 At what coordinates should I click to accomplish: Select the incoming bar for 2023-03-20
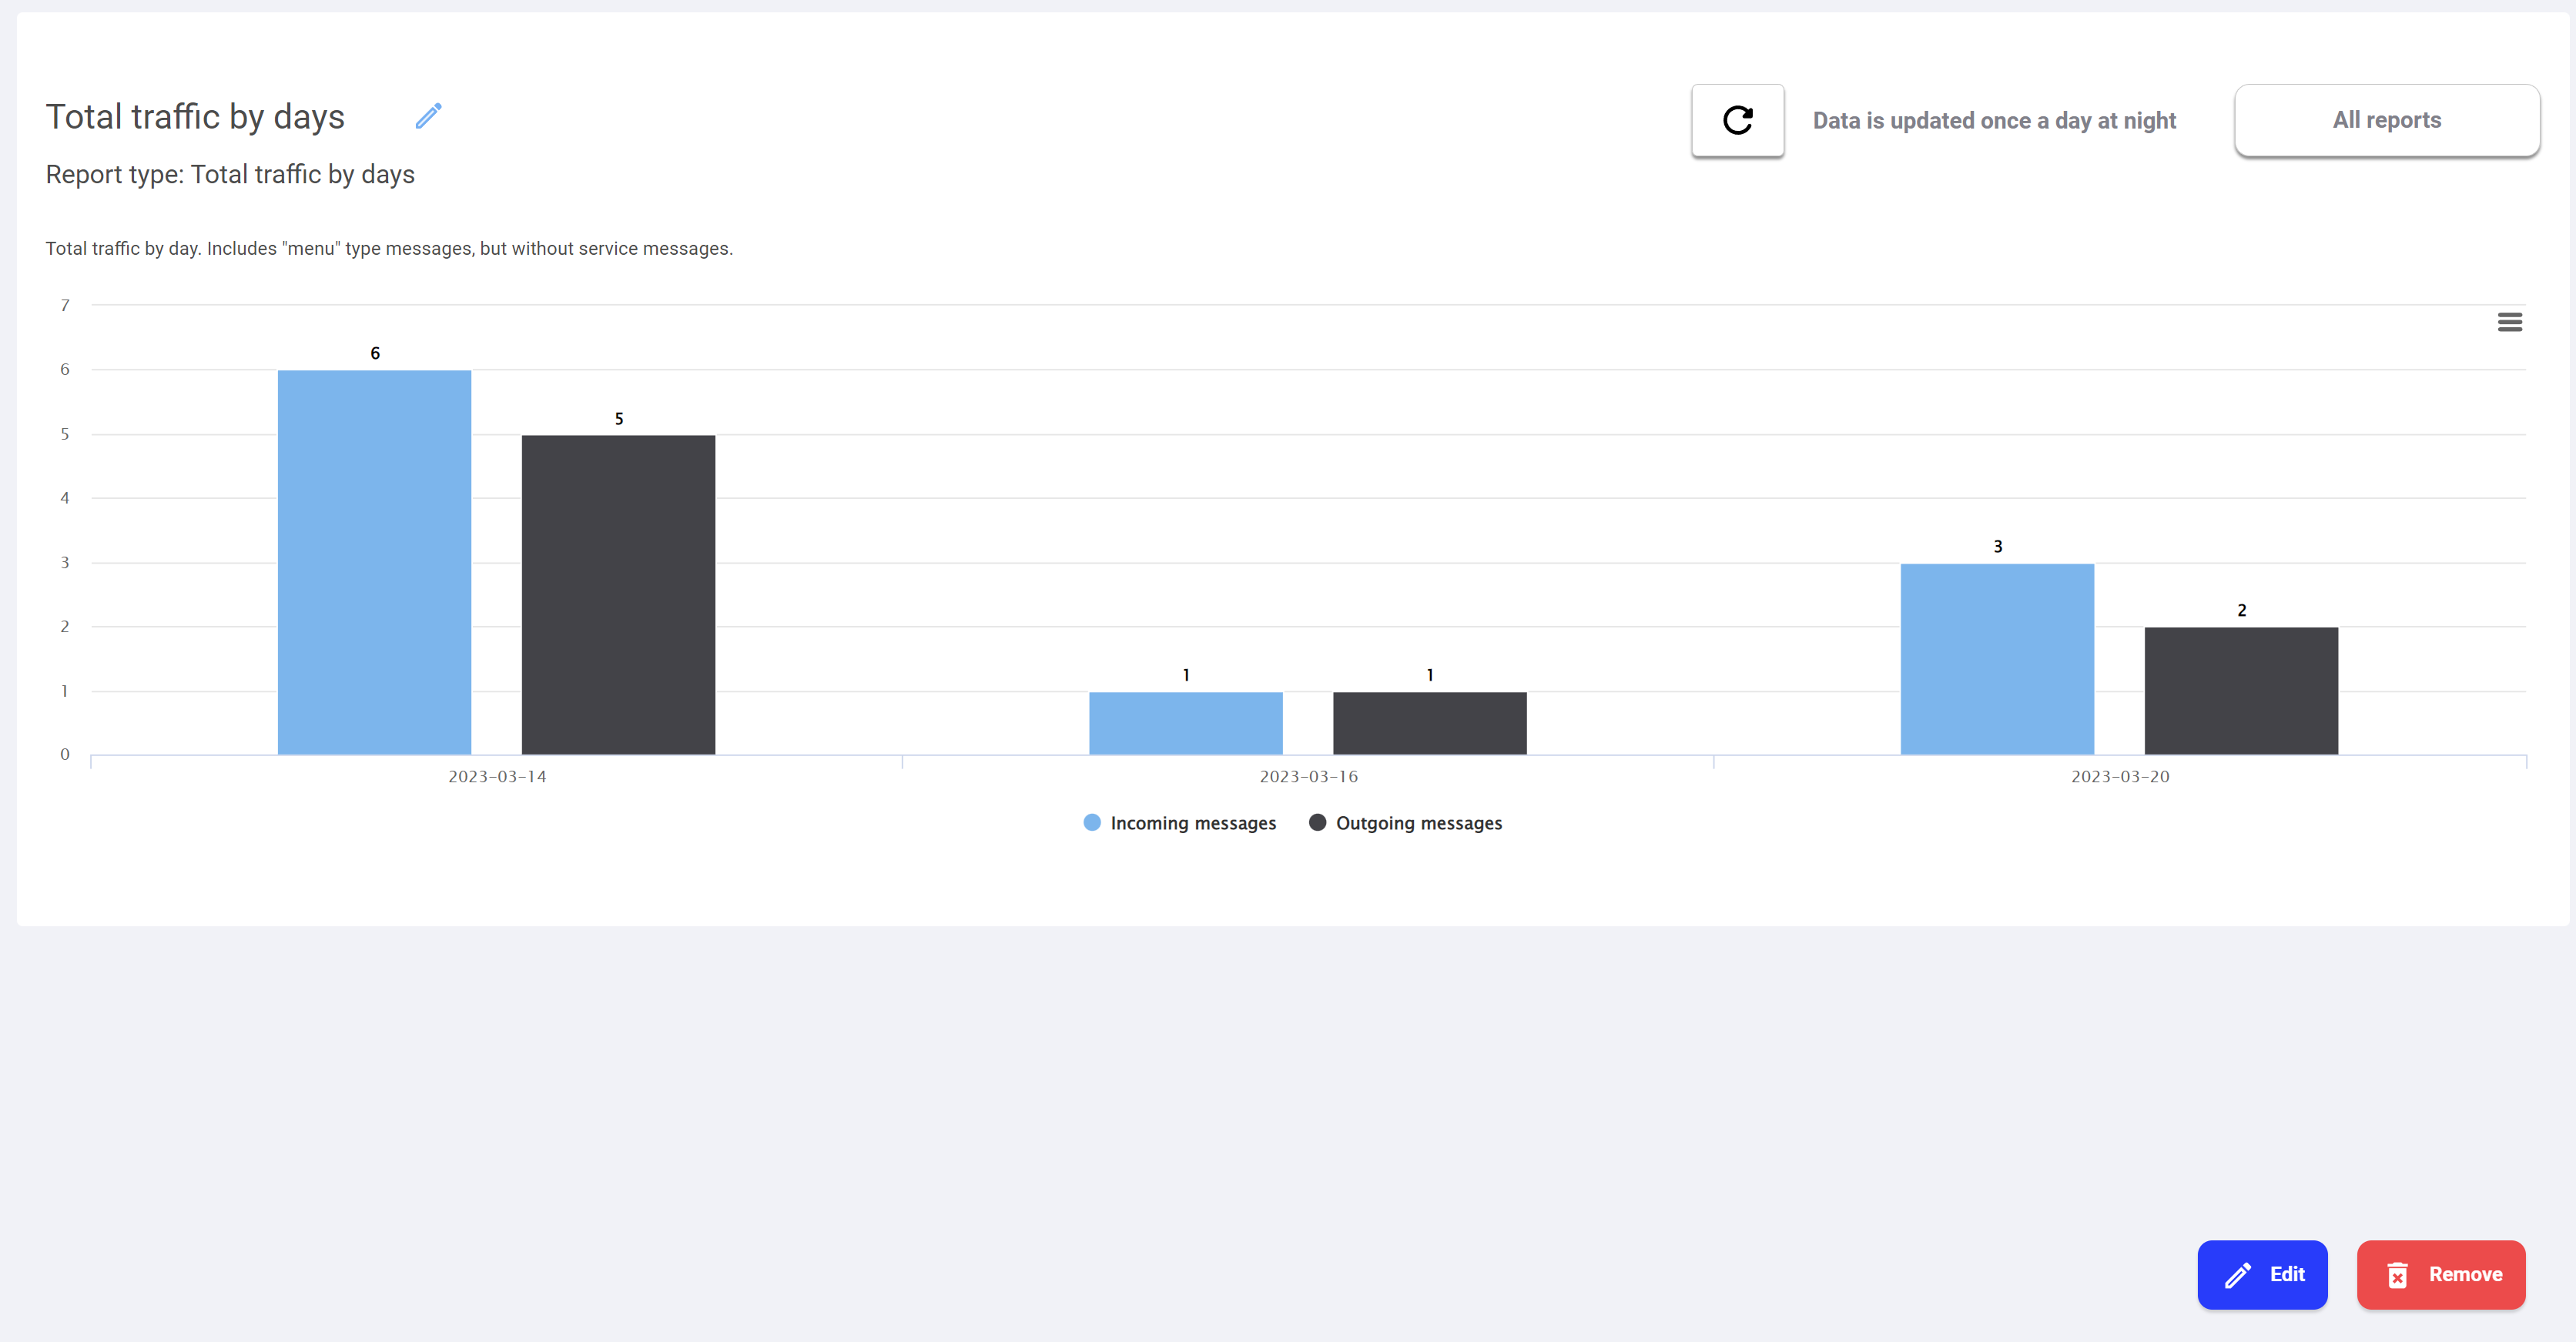click(1997, 658)
